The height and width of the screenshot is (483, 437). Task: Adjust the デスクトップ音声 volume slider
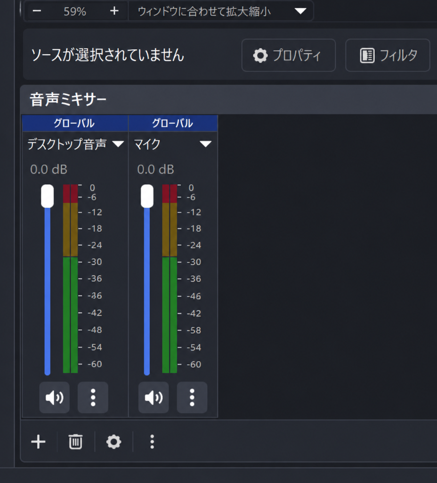click(x=48, y=196)
